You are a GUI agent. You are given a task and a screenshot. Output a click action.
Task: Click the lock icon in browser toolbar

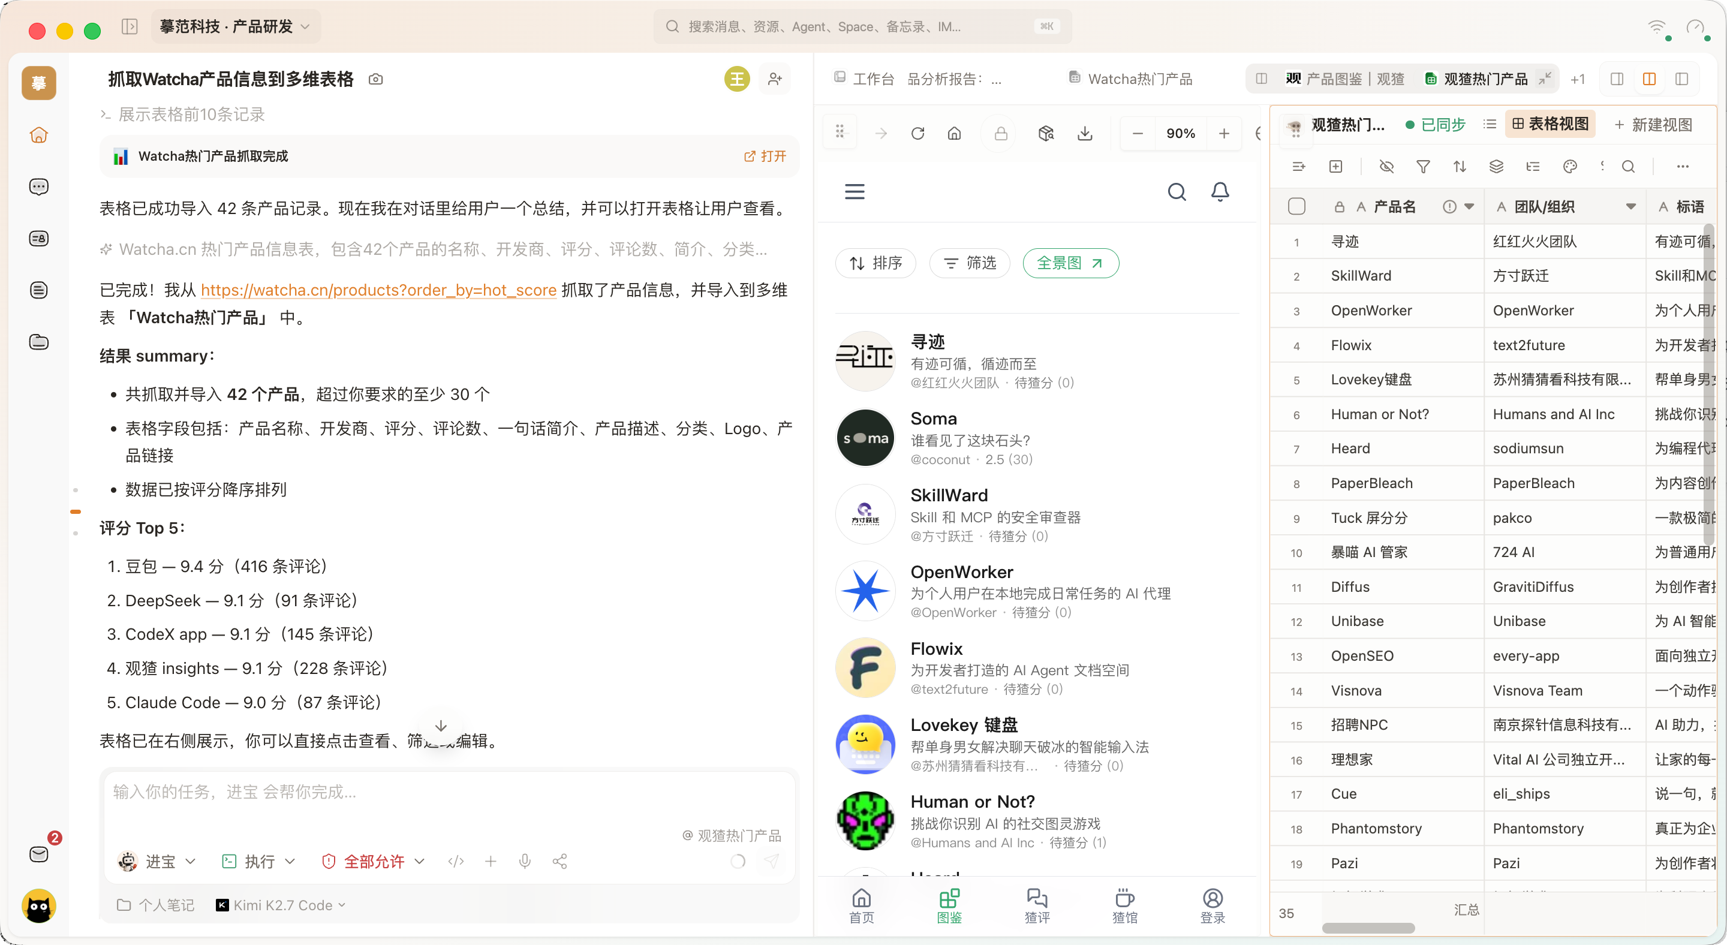pyautogui.click(x=1001, y=133)
